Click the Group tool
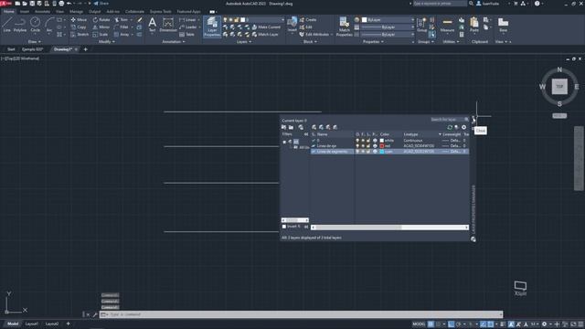The width and height of the screenshot is (585, 329). point(421,25)
